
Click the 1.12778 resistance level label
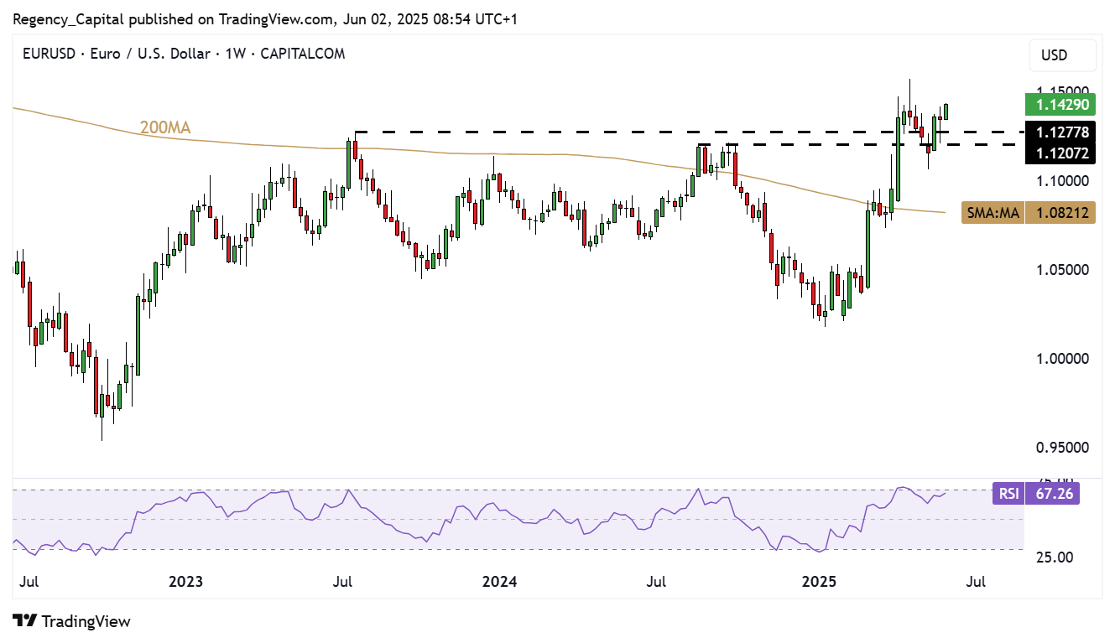(x=1062, y=132)
